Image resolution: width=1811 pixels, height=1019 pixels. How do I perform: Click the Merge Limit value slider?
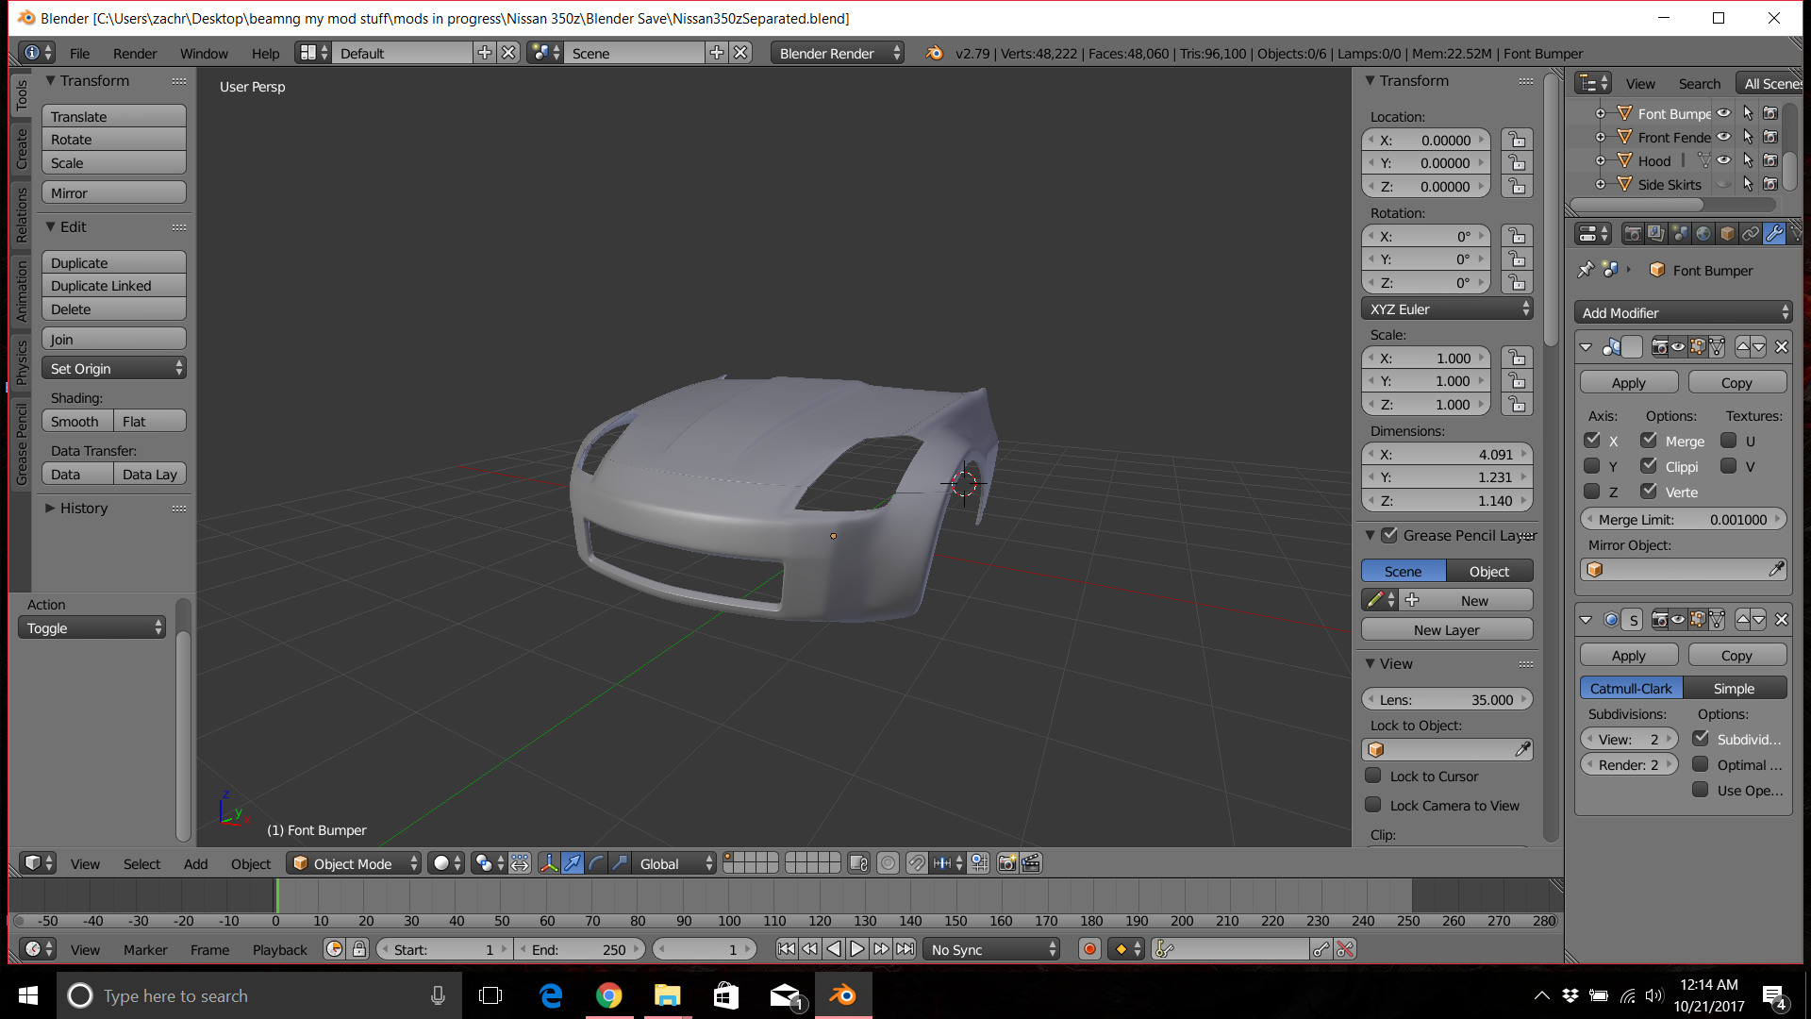pyautogui.click(x=1684, y=519)
